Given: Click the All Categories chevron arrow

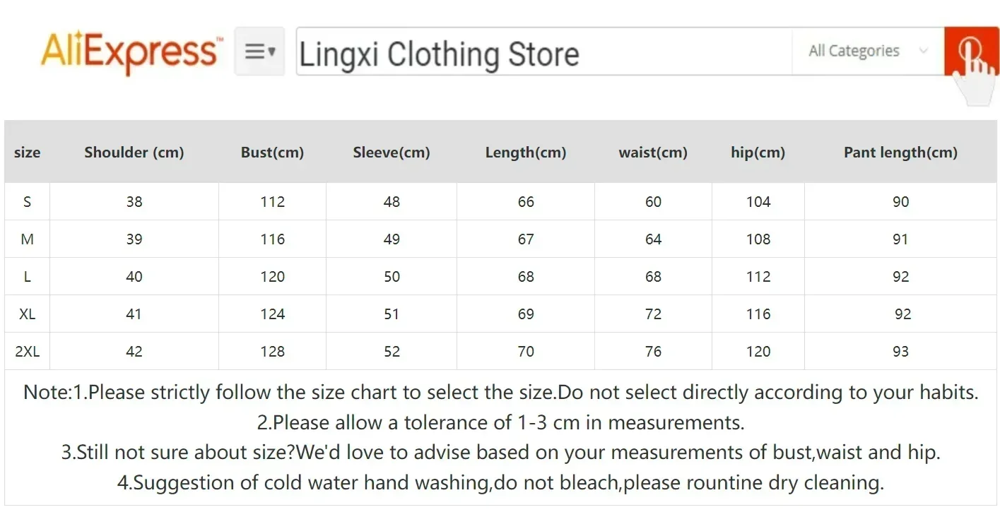Looking at the screenshot, I should click(x=922, y=51).
